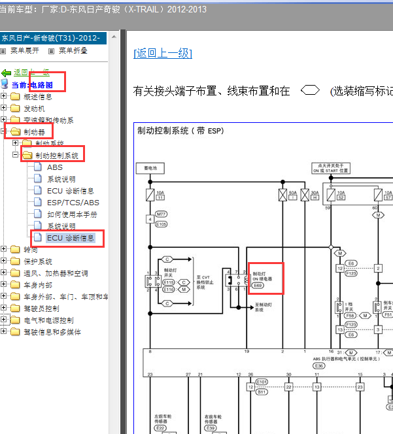Screen dimensions: 393x434
Task: Click the 菜单折叠 list icon
Action: (x=51, y=51)
